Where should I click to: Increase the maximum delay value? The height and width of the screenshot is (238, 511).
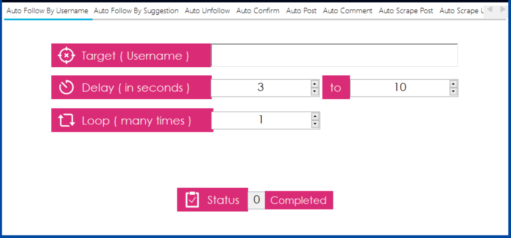tap(454, 84)
